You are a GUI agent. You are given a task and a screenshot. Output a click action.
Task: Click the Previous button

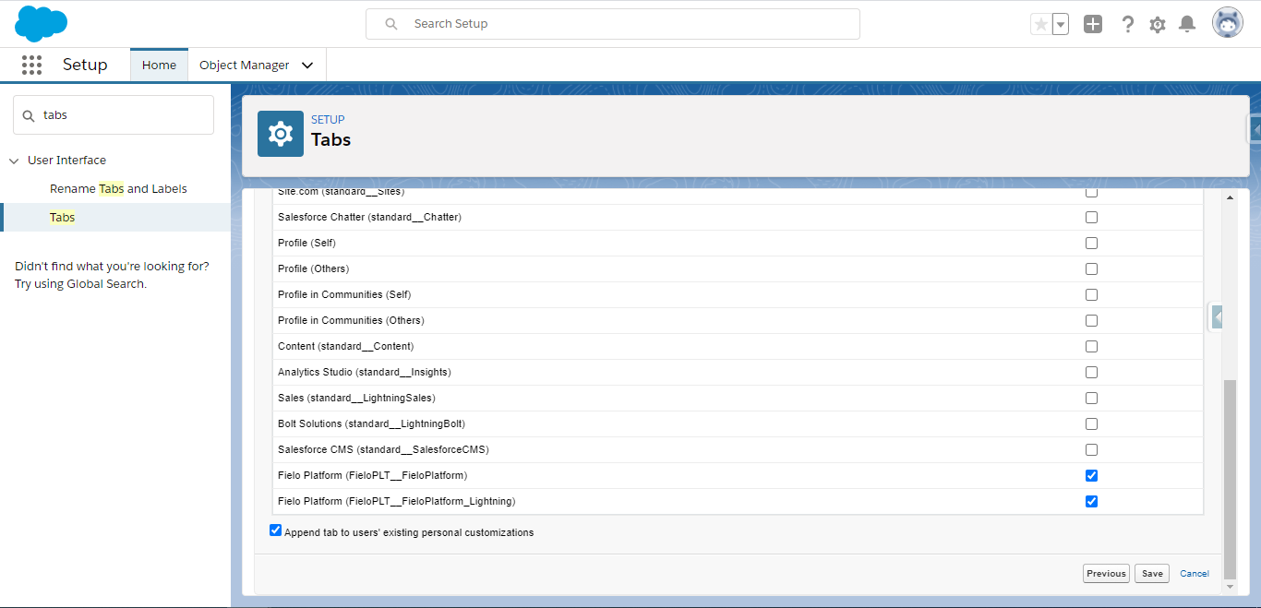point(1106,574)
